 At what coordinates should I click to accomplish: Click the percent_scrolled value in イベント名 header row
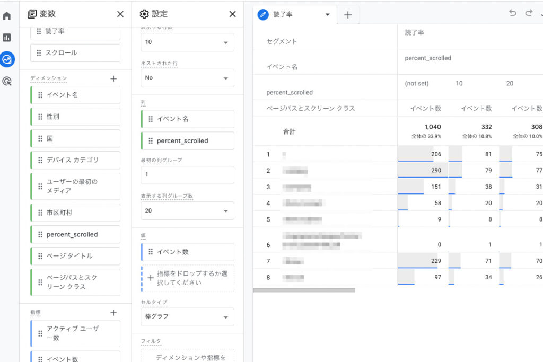coord(428,58)
